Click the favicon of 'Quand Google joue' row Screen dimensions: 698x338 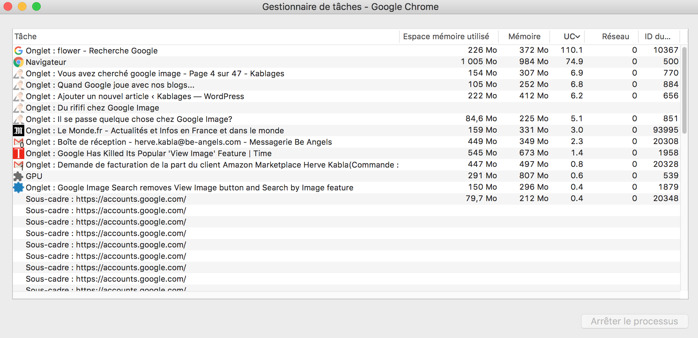pyautogui.click(x=19, y=85)
